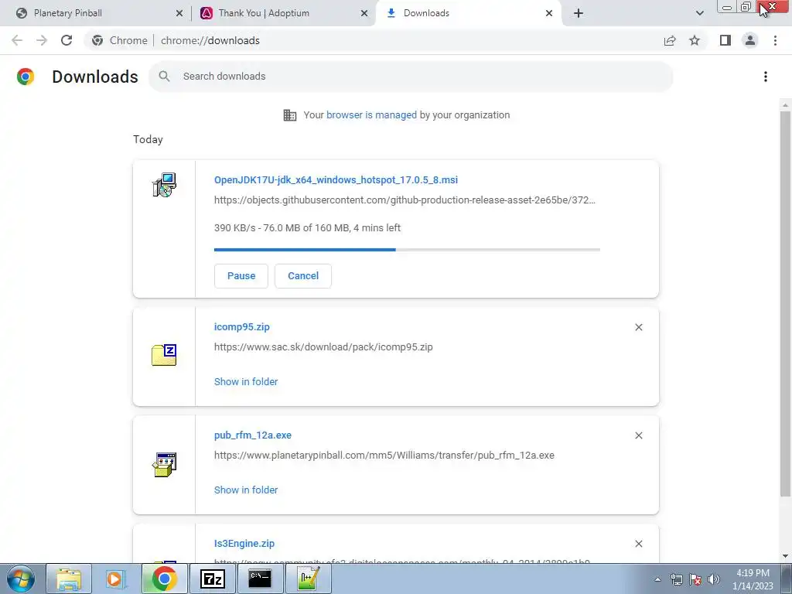Viewport: 792px width, 594px height.
Task: Click the sac.sk icomp95.zip source URL
Action: (x=323, y=347)
